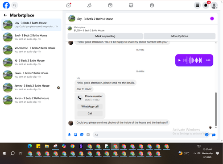Click the Call button under phone number
The width and height of the screenshot is (223, 164).
[x=90, y=114]
